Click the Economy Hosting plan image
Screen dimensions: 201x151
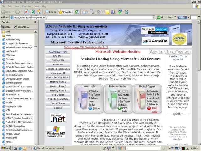[x=89, y=99]
